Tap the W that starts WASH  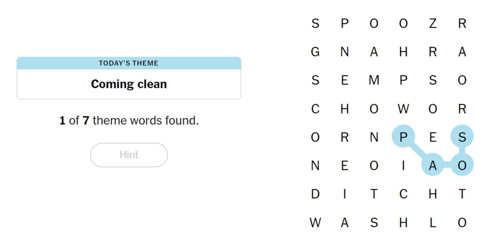click(315, 223)
